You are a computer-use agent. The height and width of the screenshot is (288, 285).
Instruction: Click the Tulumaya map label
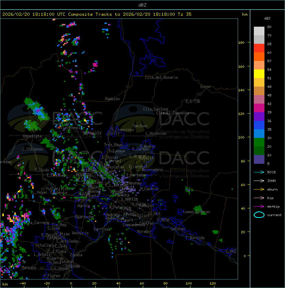click(117, 151)
